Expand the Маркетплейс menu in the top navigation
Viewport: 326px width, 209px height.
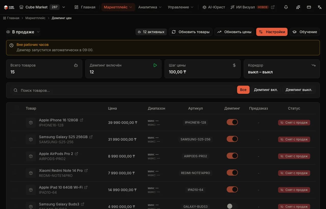[x=118, y=7]
